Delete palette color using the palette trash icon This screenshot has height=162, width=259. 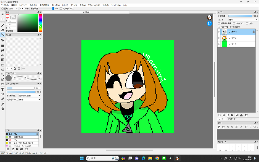click(x=19, y=68)
